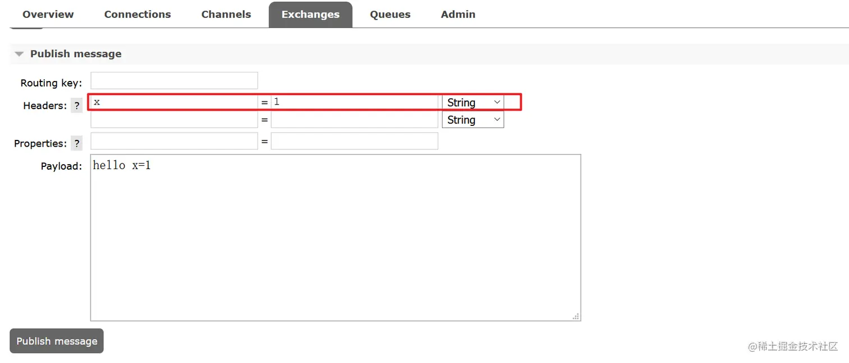Viewport: 849px width, 363px height.
Task: Click the Properties label text
Action: (x=40, y=144)
